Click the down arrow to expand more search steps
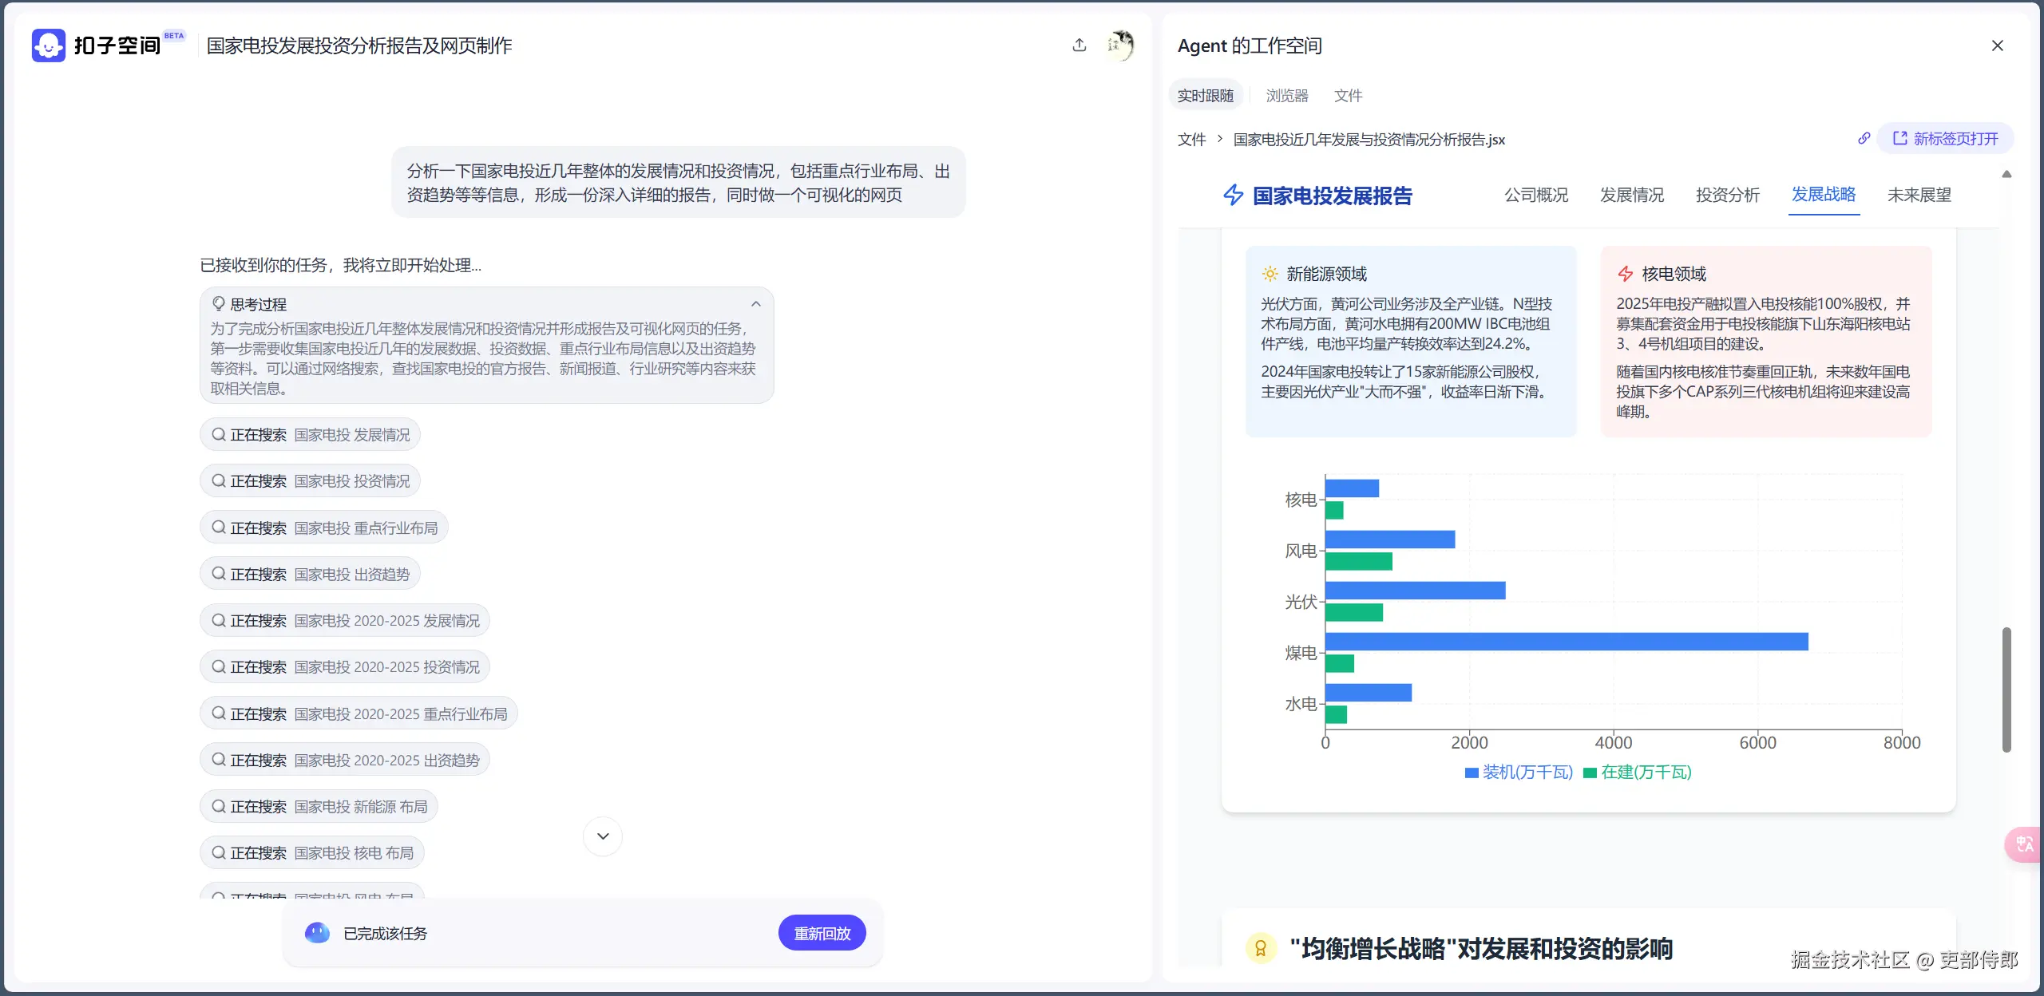The width and height of the screenshot is (2044, 996). coord(602,836)
